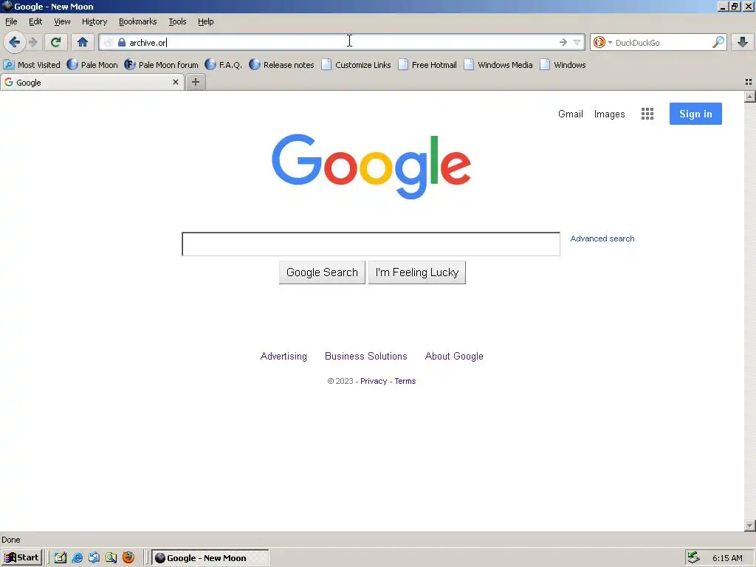
Task: Open the Free Hotmail bookmark
Action: tap(427, 65)
